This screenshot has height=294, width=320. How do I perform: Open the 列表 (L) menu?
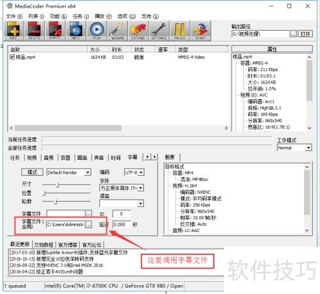36,16
